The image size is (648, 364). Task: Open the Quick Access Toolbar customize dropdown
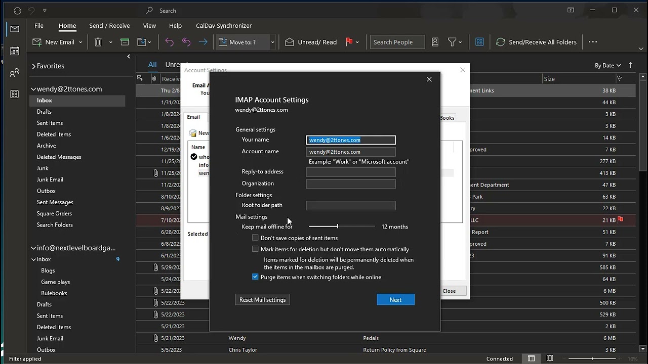pos(45,10)
